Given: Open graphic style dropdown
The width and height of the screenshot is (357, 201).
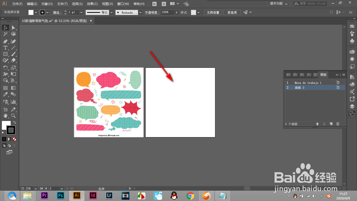Looking at the screenshot, I should pos(199,12).
